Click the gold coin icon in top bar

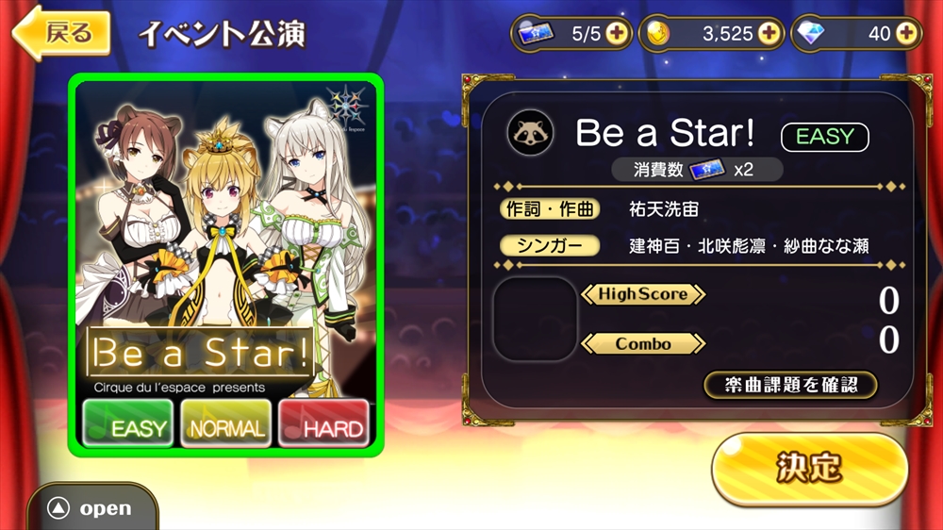[658, 33]
